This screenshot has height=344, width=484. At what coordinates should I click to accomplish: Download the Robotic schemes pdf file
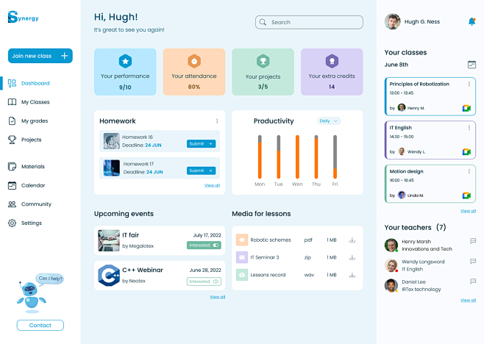point(352,240)
